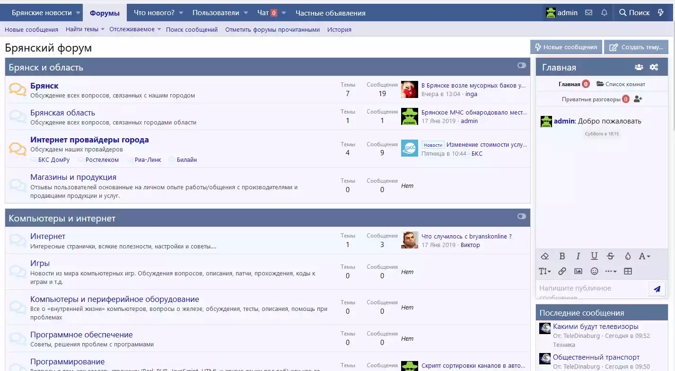Open smilies picker in chat editor

(594, 271)
